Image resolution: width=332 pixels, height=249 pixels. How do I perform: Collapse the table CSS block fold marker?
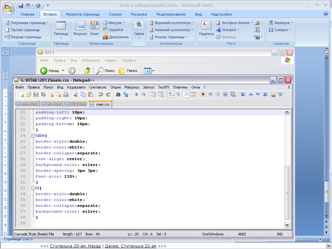click(x=33, y=136)
